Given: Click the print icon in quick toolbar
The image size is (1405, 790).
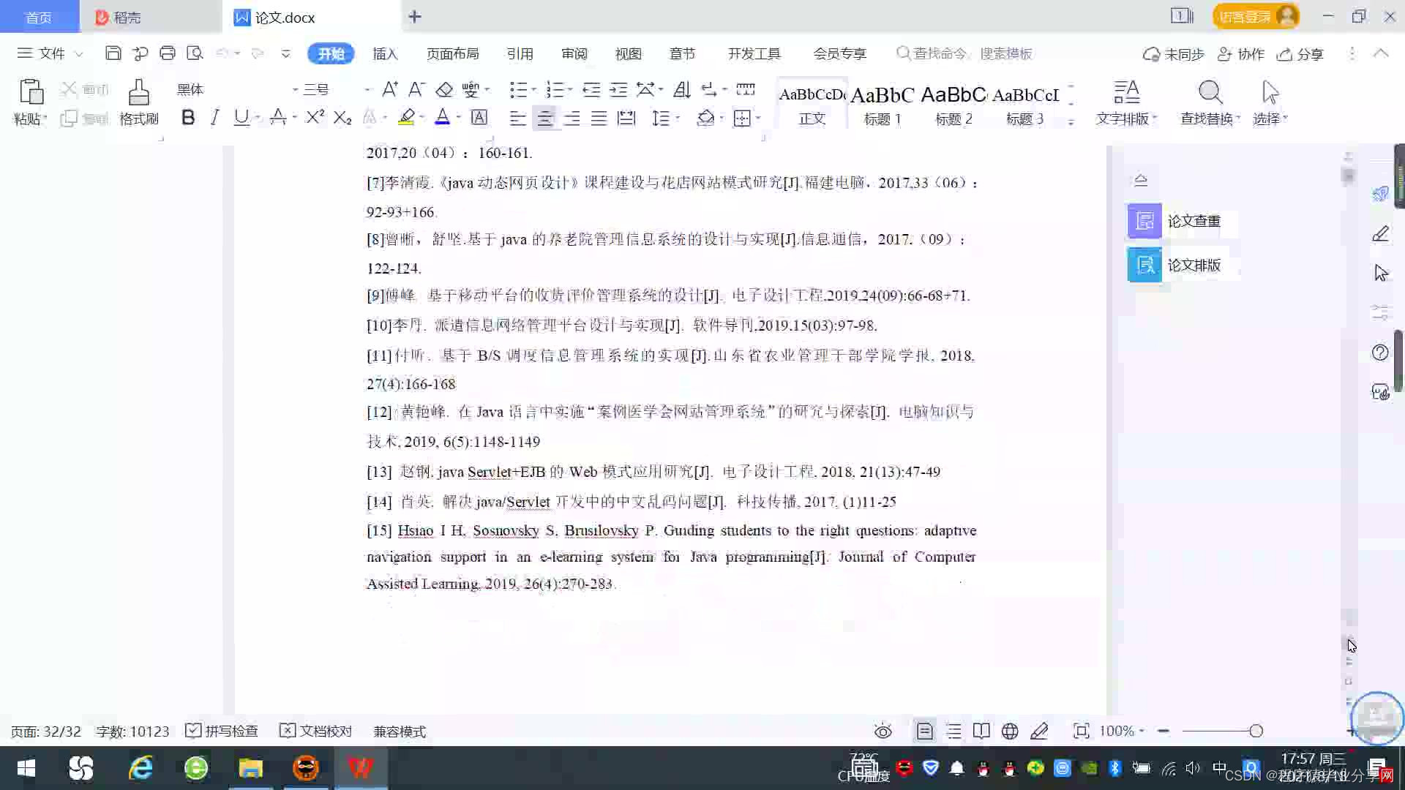Looking at the screenshot, I should point(168,53).
